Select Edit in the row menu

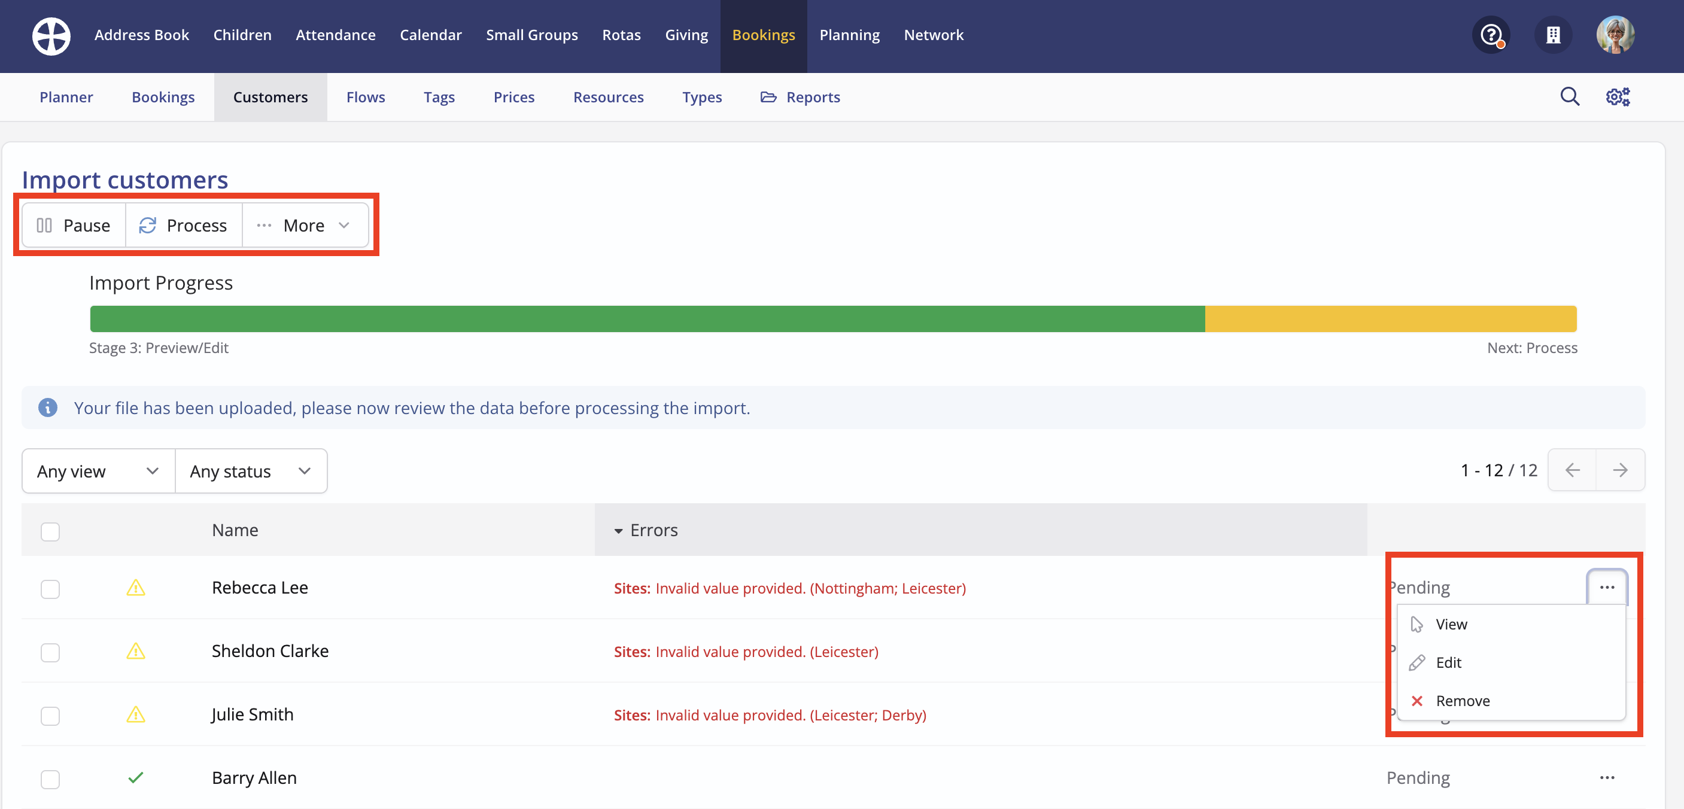[1511, 662]
